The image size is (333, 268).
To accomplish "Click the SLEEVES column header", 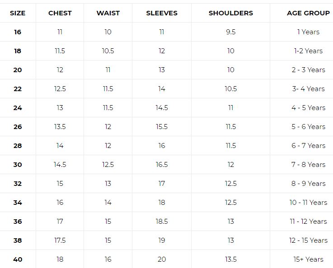I will [162, 13].
